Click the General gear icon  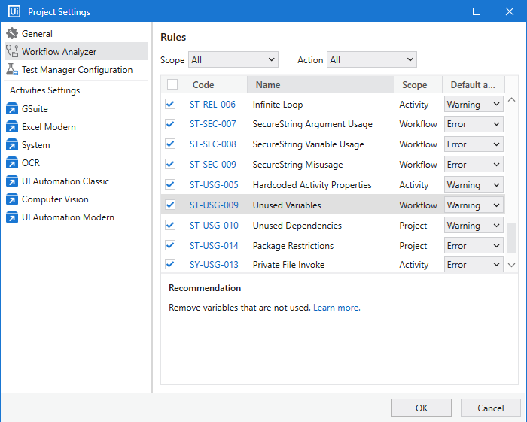click(12, 34)
